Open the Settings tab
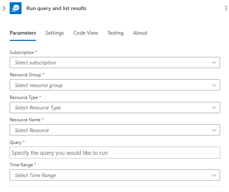The width and height of the screenshot is (229, 192). (x=55, y=33)
